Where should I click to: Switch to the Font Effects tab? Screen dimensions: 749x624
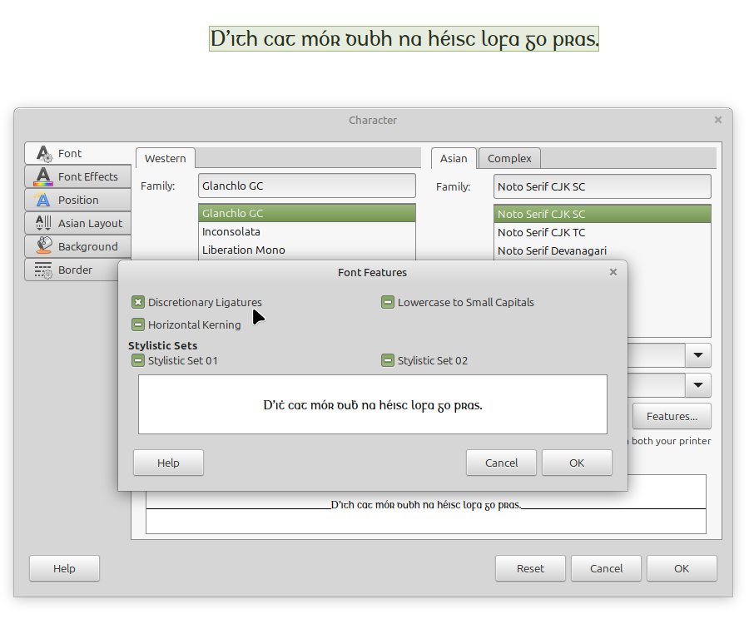click(78, 176)
